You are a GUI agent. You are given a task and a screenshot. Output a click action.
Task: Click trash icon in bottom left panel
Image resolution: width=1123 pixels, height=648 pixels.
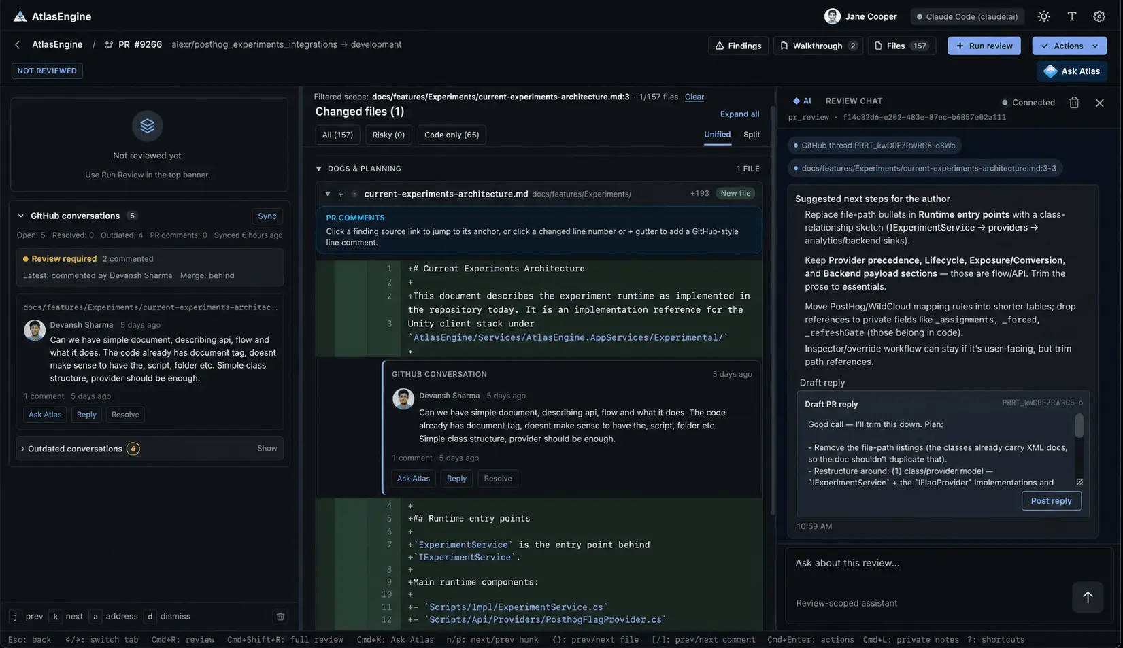[280, 616]
